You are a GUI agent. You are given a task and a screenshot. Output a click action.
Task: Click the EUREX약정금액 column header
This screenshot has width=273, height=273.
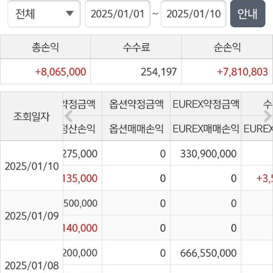coord(206,104)
